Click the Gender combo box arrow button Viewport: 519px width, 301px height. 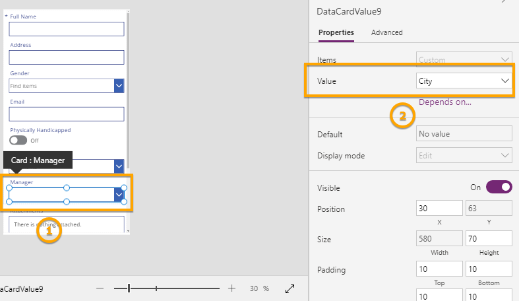pyautogui.click(x=119, y=86)
